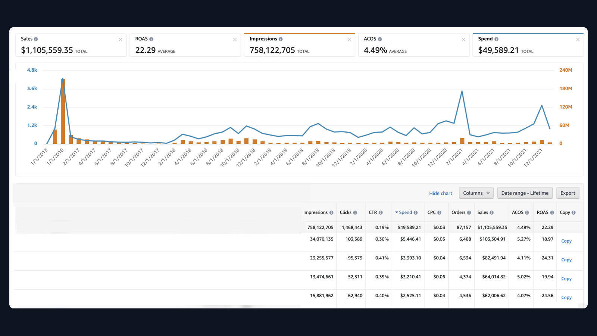This screenshot has height=336, width=597.
Task: Click the $0.06 CPC cell
Action: (439, 277)
